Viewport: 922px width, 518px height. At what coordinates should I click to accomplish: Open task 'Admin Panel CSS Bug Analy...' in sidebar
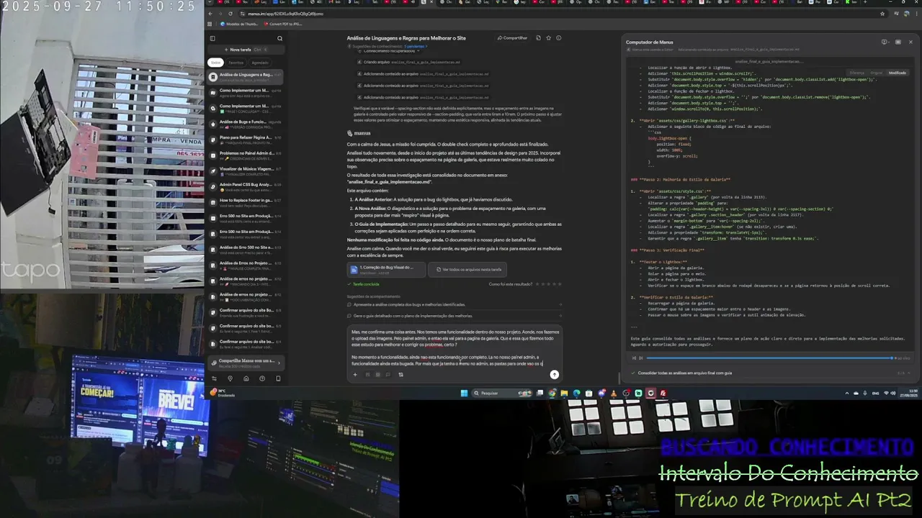click(245, 187)
